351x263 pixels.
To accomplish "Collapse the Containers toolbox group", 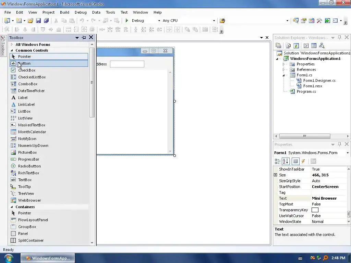I will [12, 207].
